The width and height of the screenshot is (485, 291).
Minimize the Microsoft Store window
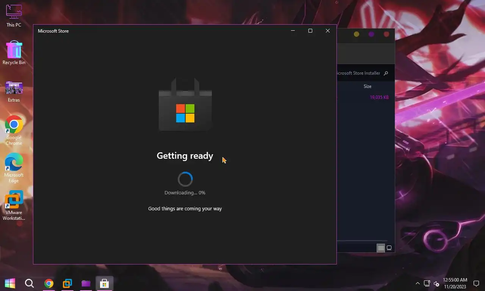[293, 31]
